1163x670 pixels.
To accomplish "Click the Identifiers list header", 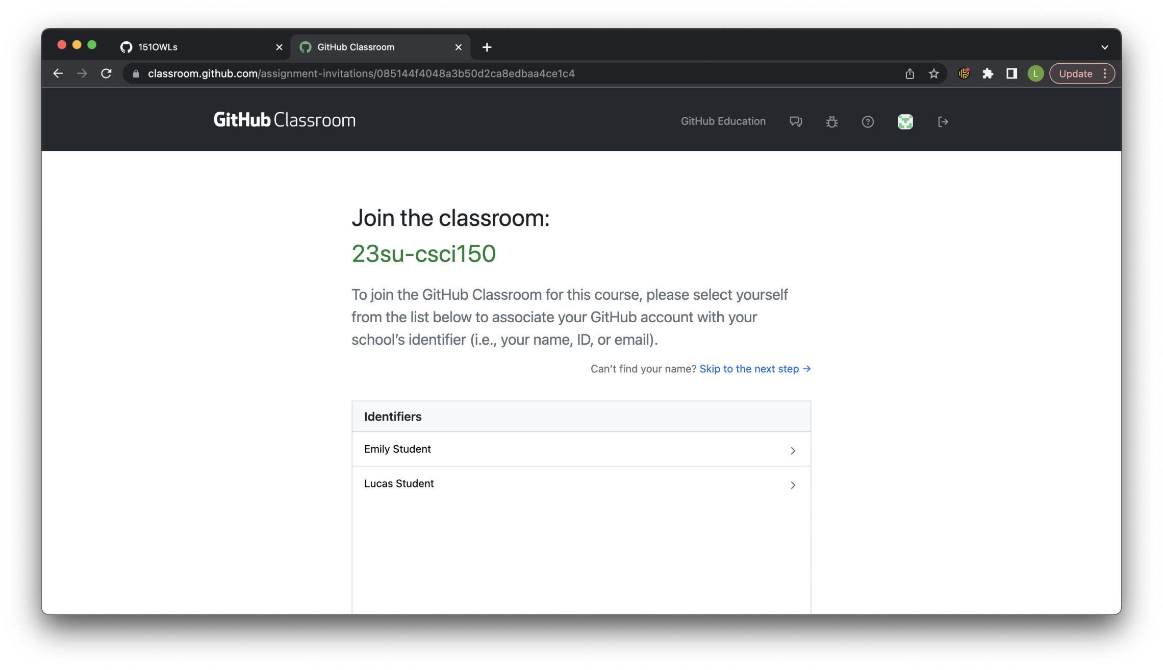I will (581, 417).
